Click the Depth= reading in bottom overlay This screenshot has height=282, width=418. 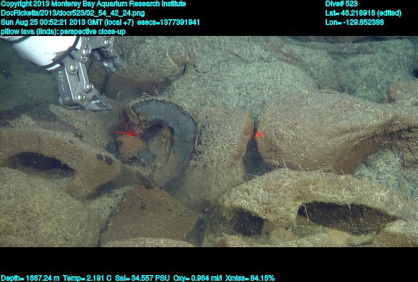point(30,279)
